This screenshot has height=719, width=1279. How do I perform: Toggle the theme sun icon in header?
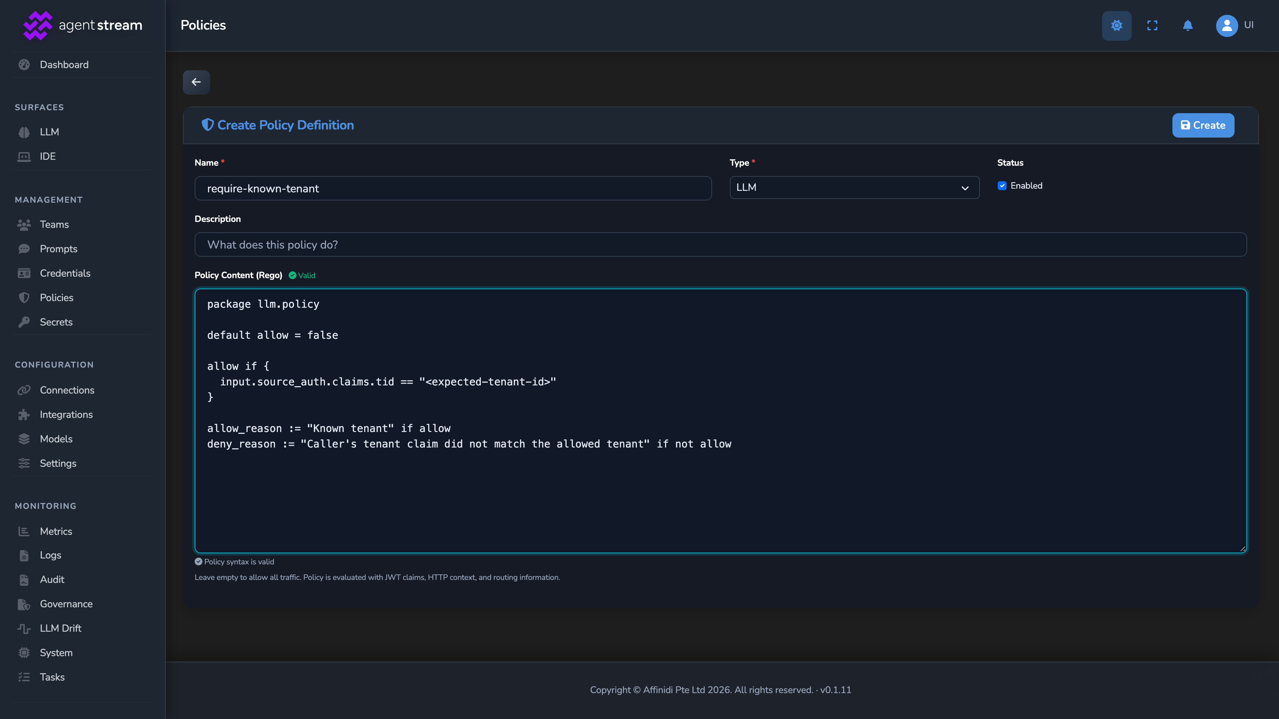[x=1116, y=25]
